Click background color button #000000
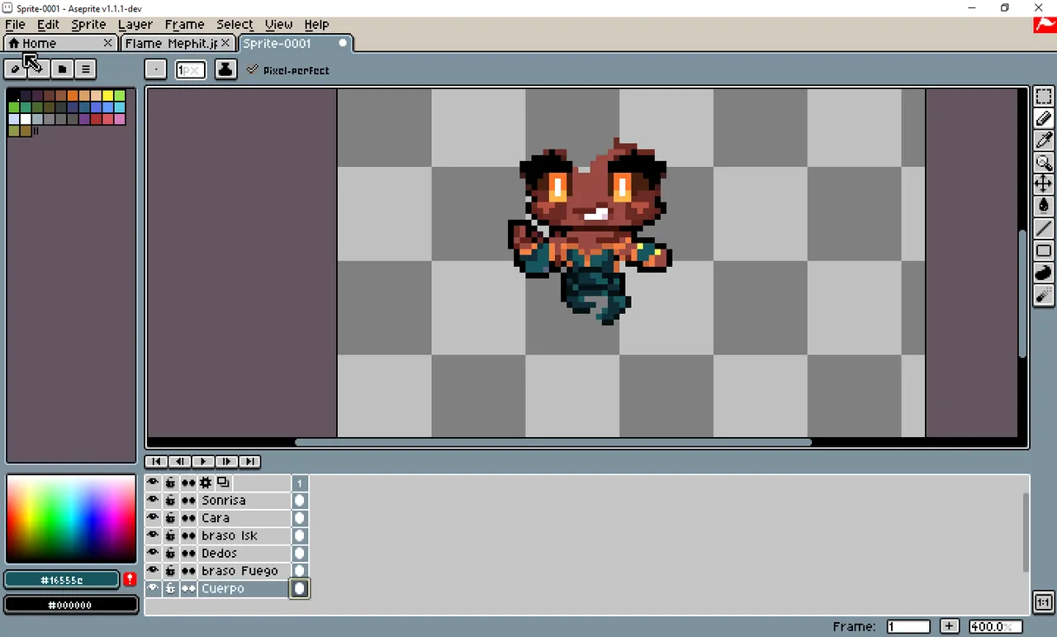The image size is (1057, 637). 70,605
